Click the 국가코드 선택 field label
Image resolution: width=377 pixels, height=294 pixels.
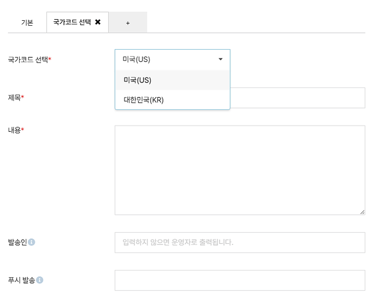coord(30,60)
